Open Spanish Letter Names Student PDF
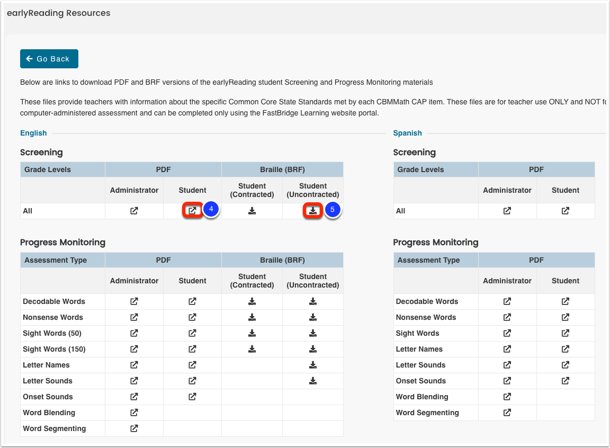The width and height of the screenshot is (610, 448). click(x=566, y=349)
